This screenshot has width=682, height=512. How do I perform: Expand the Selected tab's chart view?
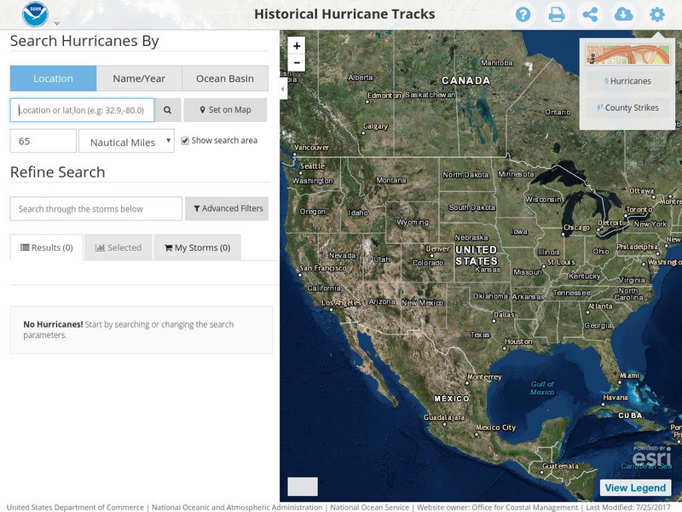tap(118, 247)
